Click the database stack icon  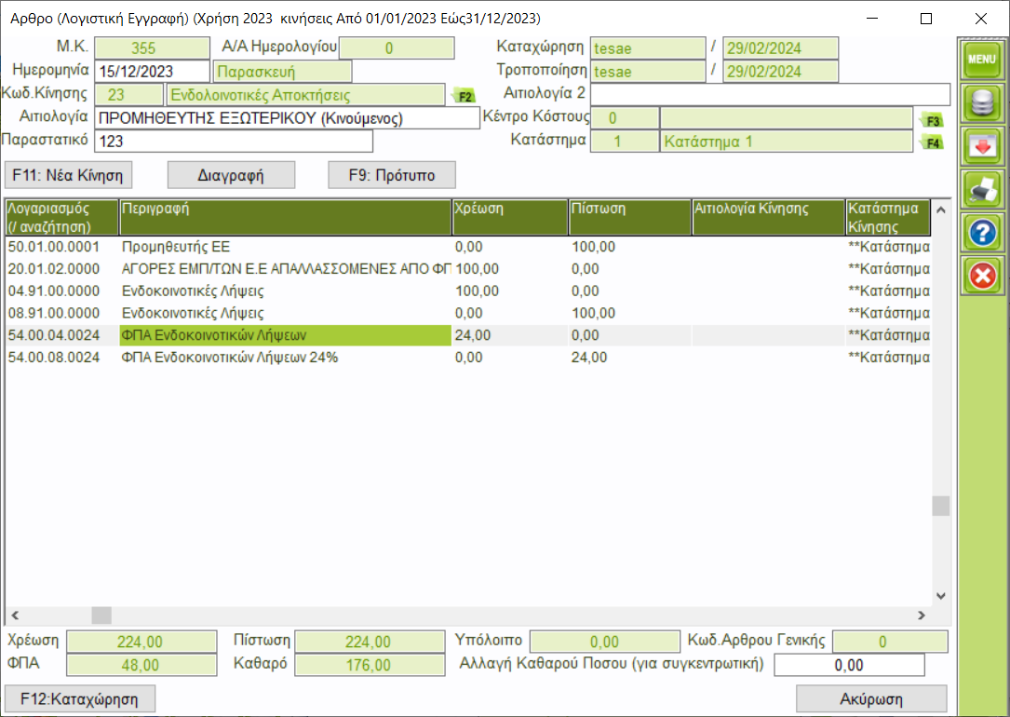tap(981, 102)
